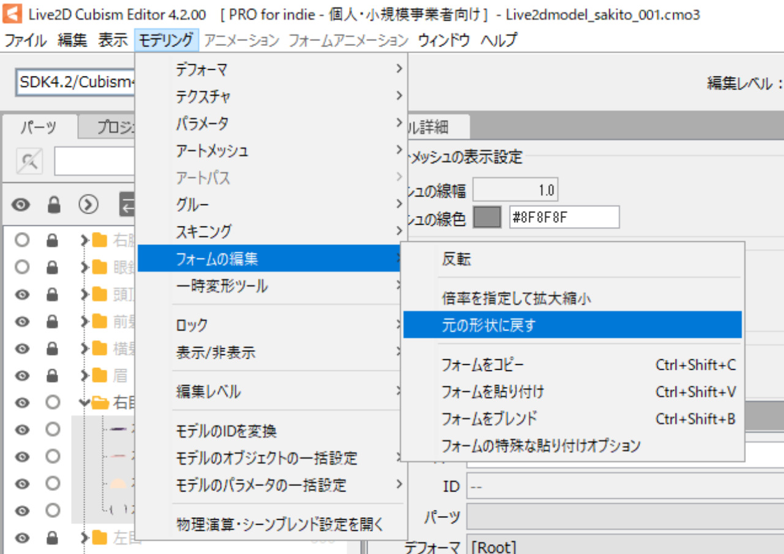The width and height of the screenshot is (784, 554).
Task: Click the lock icon in parts header toolbar
Action: [55, 204]
